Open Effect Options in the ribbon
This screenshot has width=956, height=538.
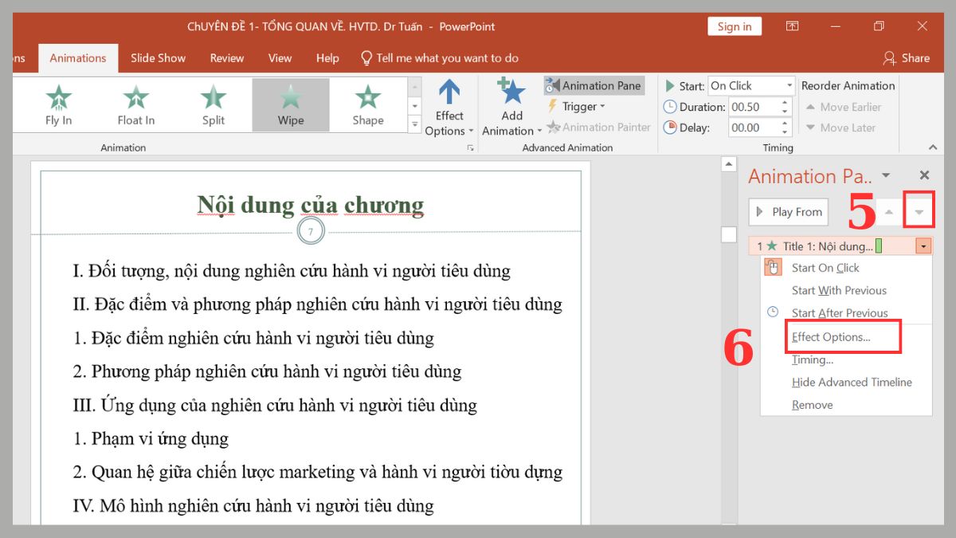(449, 108)
